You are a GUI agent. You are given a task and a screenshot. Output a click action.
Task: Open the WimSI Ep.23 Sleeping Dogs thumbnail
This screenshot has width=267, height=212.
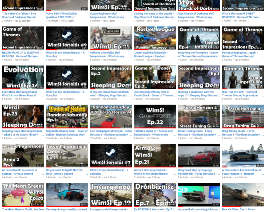tap(23, 116)
